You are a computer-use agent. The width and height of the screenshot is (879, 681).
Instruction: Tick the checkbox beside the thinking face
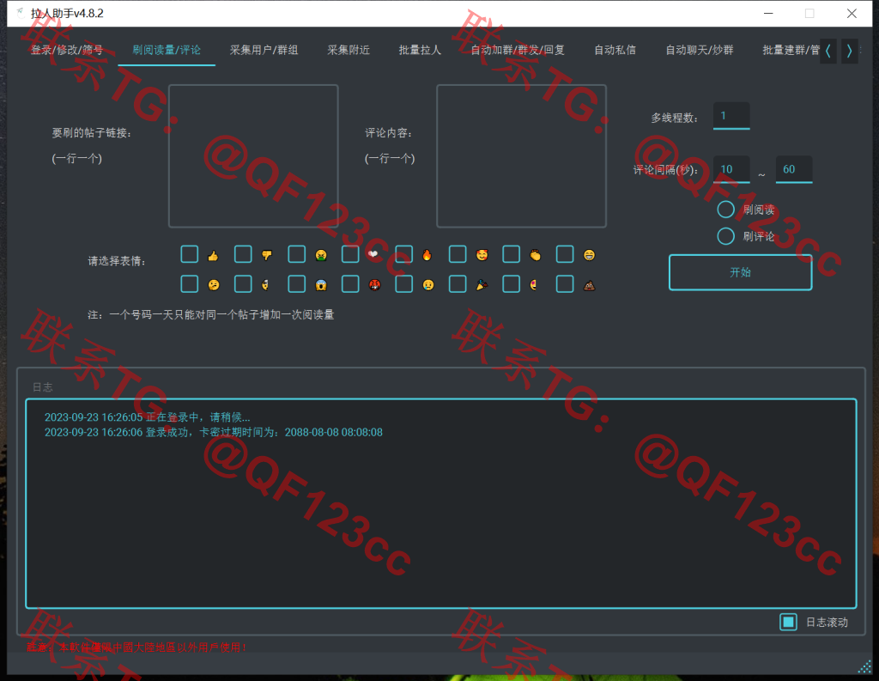pos(190,284)
